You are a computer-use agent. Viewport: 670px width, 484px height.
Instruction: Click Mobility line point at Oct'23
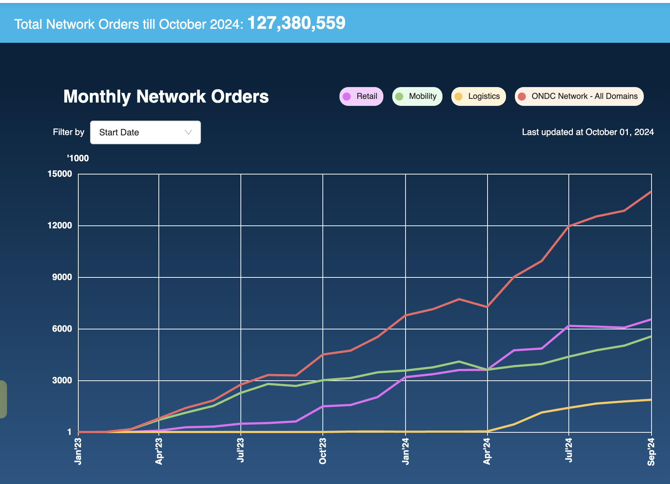coord(323,380)
